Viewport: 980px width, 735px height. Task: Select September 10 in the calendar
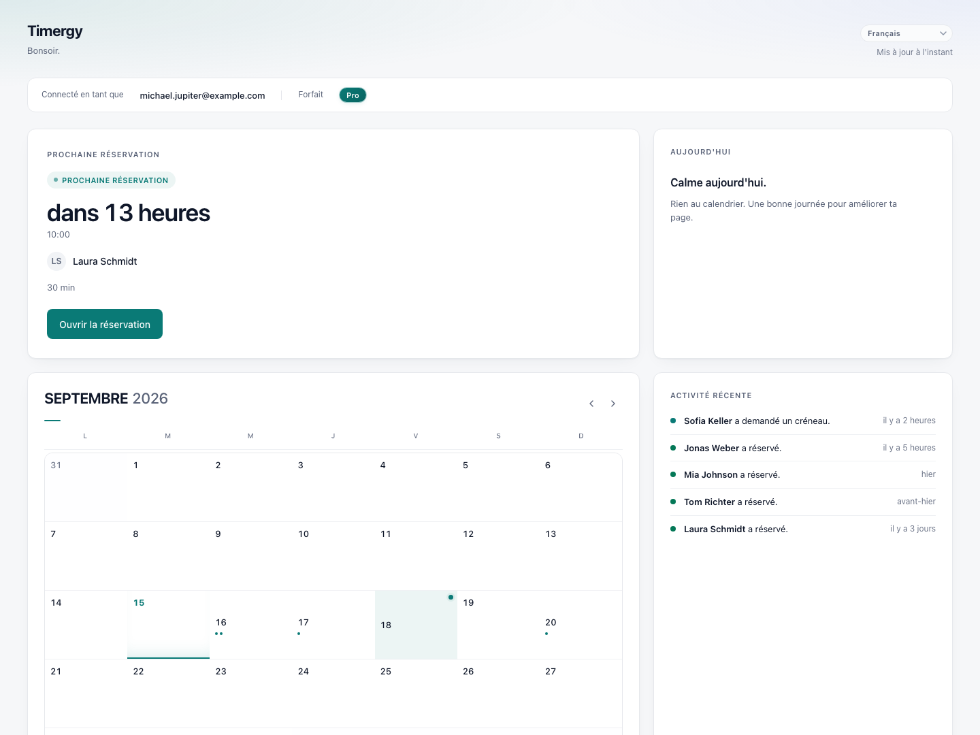click(333, 556)
